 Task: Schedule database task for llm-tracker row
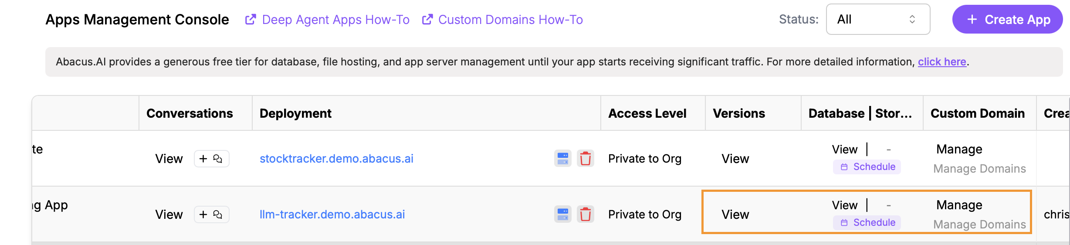867,223
